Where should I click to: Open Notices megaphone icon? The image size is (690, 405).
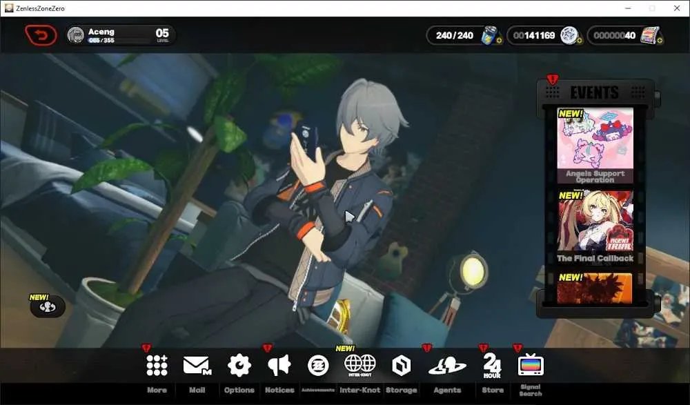pyautogui.click(x=279, y=366)
